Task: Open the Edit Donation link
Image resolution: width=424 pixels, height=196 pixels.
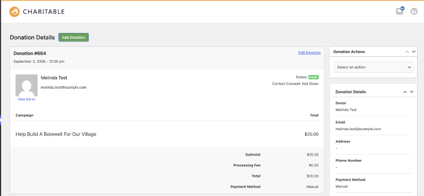Action: click(x=309, y=53)
